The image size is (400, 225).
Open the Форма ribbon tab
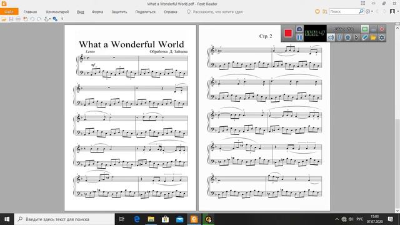point(97,12)
